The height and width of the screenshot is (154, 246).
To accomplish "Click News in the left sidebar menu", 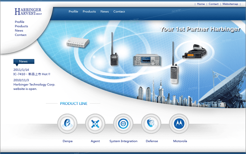I will coord(19,30).
